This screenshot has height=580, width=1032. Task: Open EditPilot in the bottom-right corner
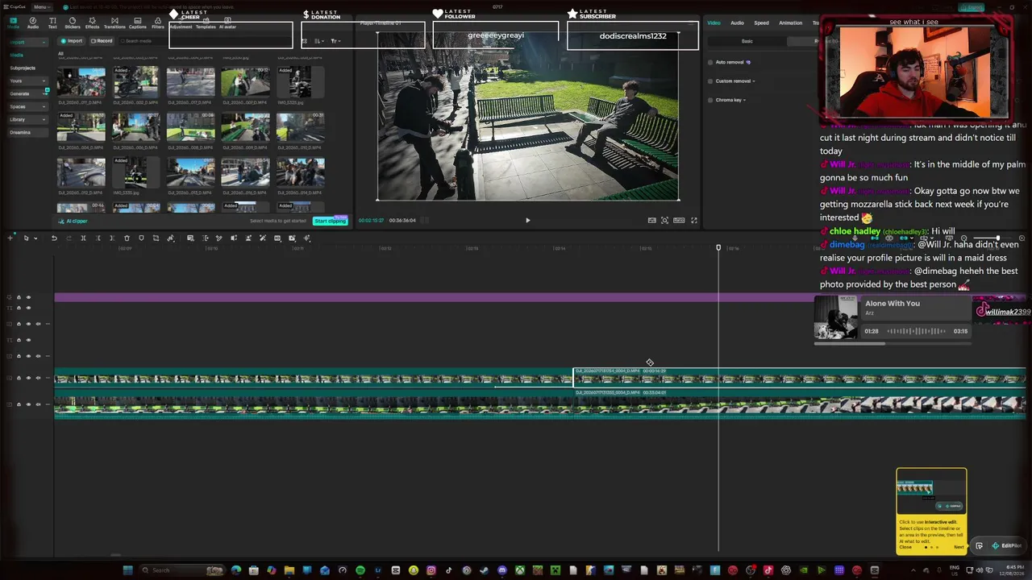tap(1007, 545)
